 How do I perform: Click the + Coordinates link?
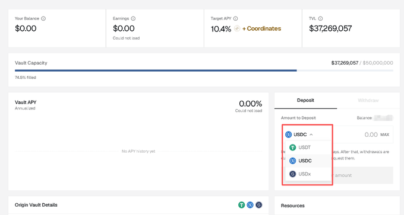pos(261,28)
